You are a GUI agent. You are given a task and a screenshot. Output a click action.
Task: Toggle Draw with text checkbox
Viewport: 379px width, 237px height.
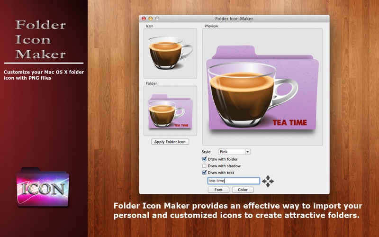(204, 173)
